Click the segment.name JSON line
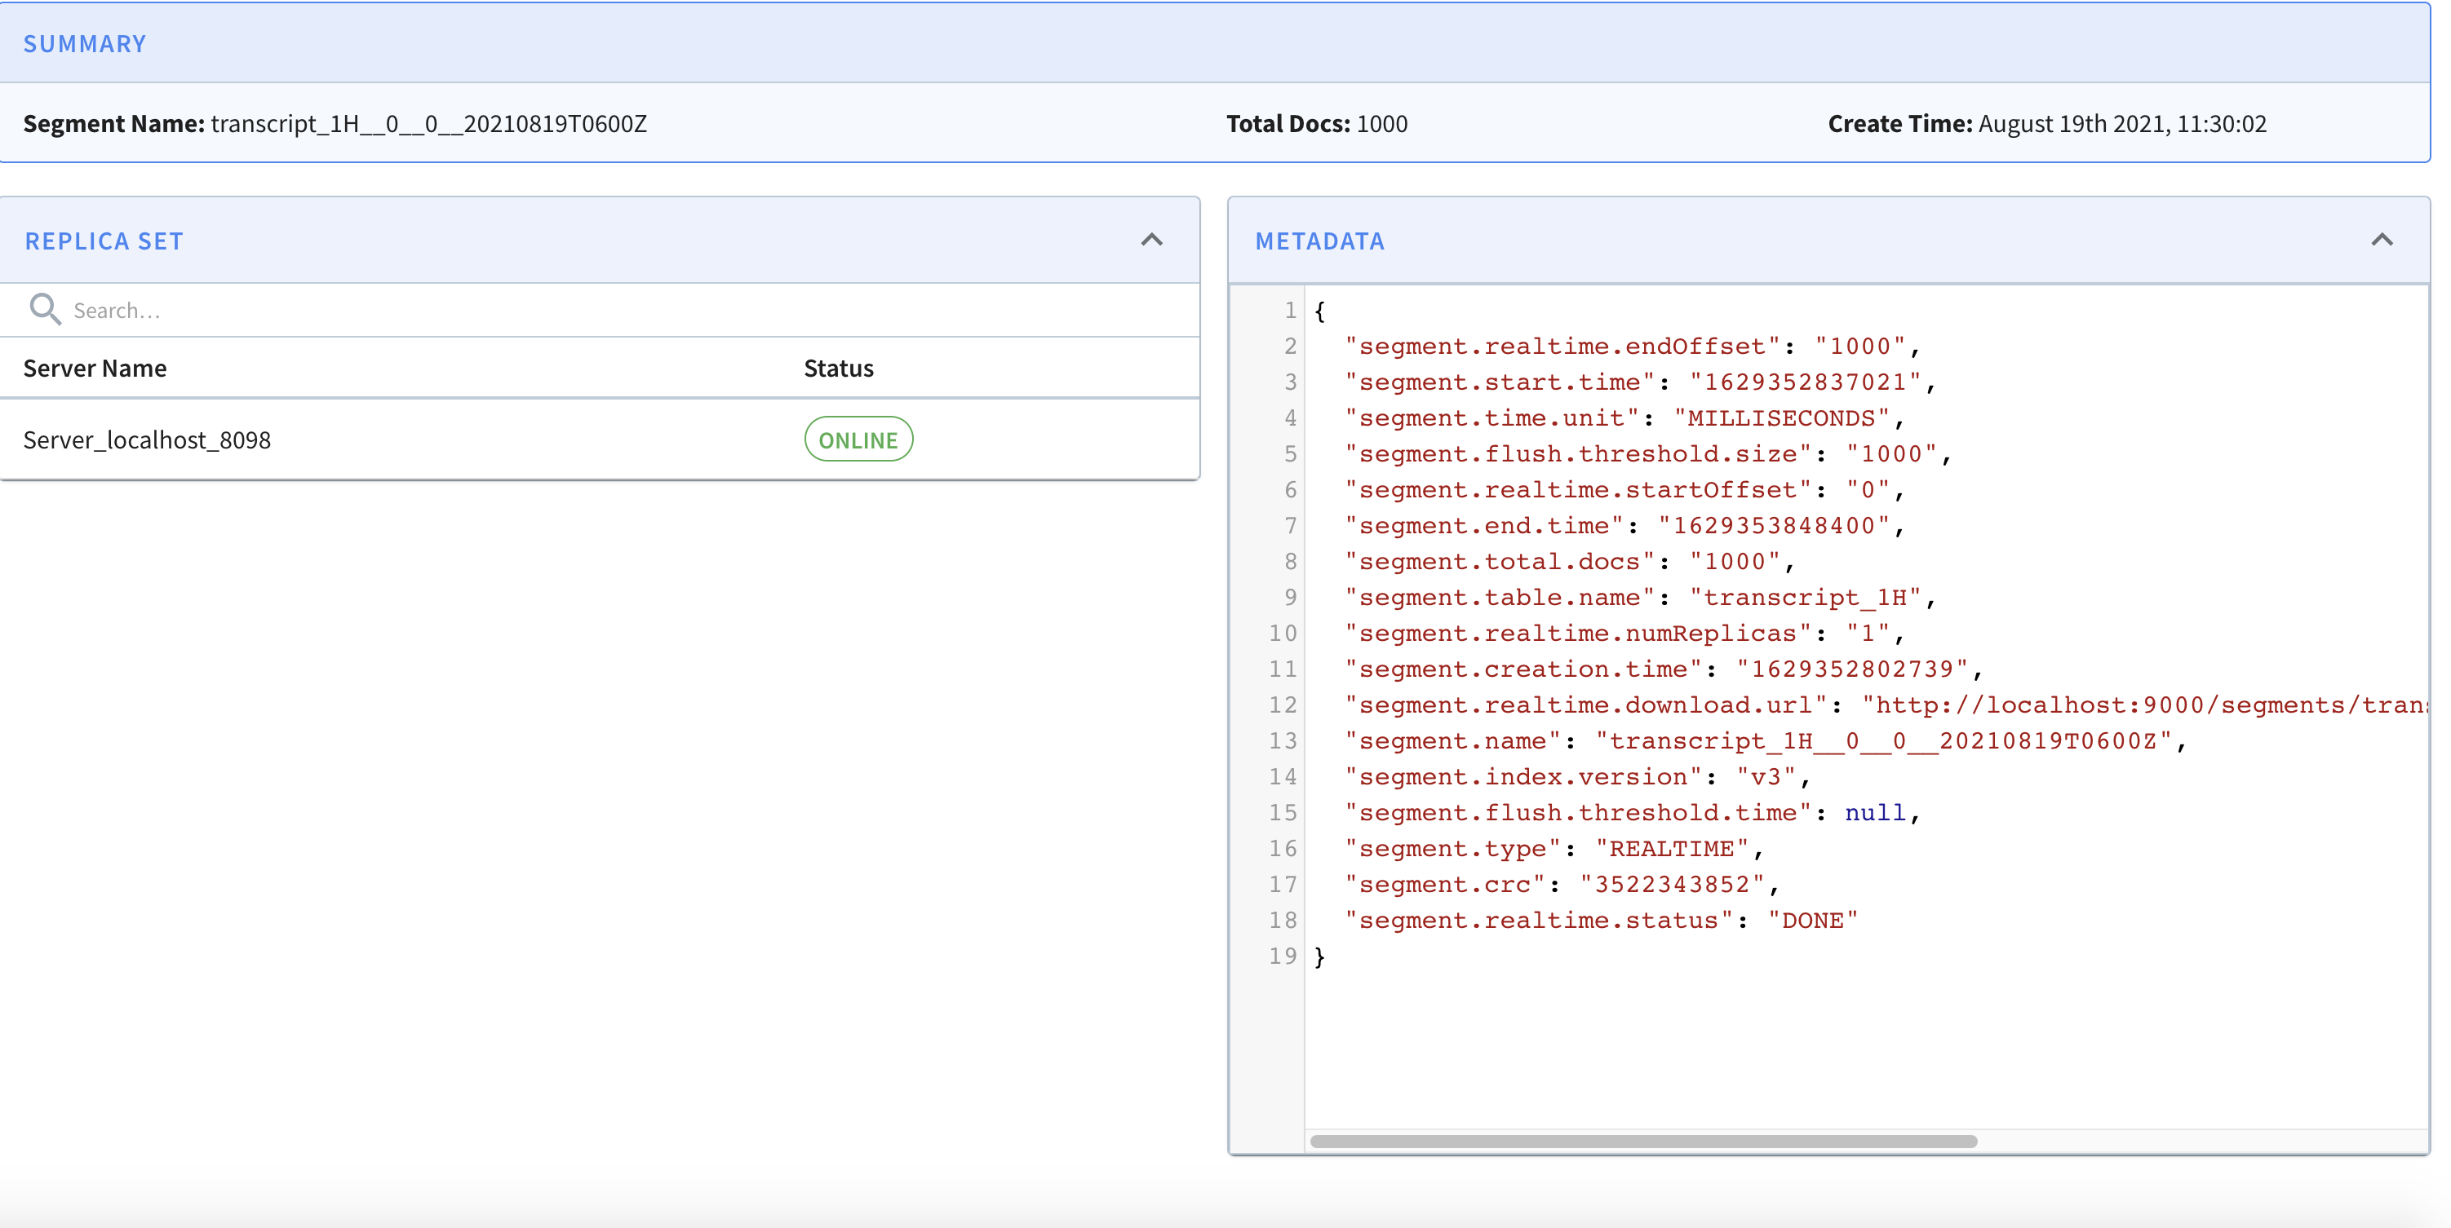 (x=1765, y=741)
